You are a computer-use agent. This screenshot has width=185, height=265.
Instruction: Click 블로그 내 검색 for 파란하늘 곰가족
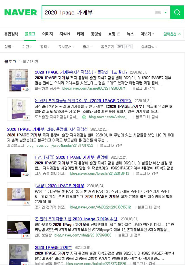click(143, 88)
